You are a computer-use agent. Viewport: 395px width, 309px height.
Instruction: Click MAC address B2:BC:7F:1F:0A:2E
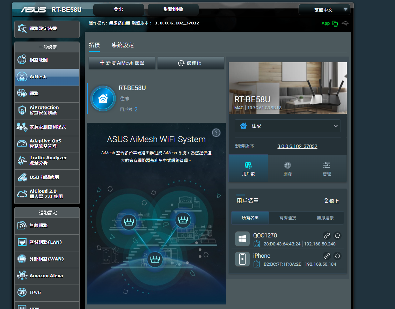tap(283, 264)
